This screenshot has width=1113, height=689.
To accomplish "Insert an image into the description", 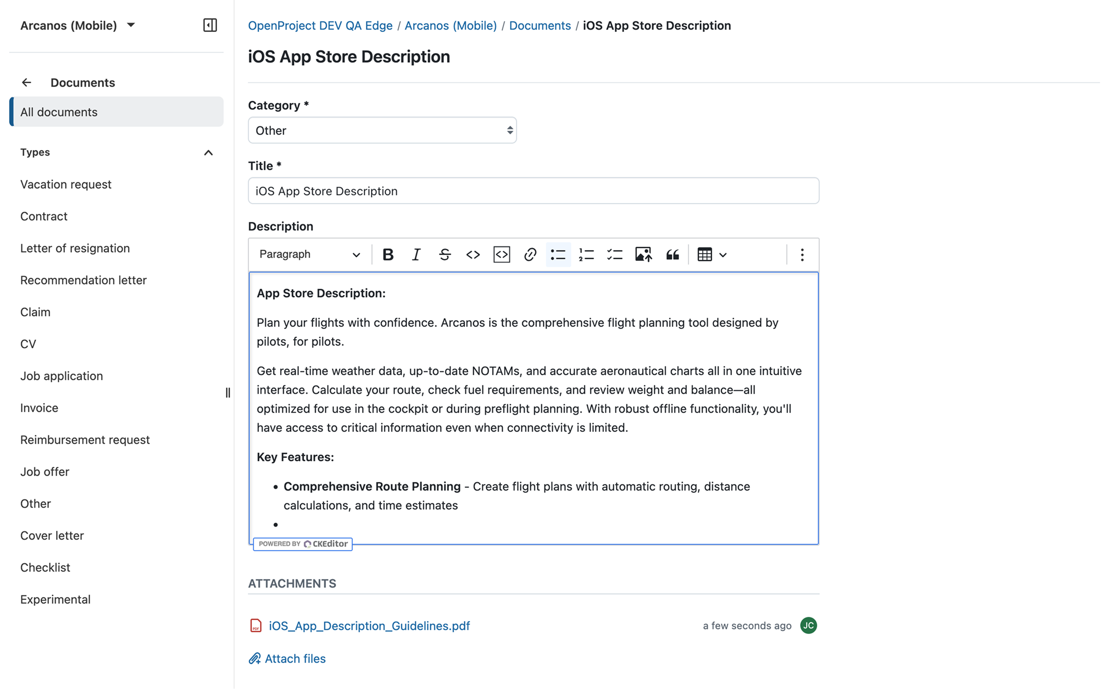I will click(643, 254).
